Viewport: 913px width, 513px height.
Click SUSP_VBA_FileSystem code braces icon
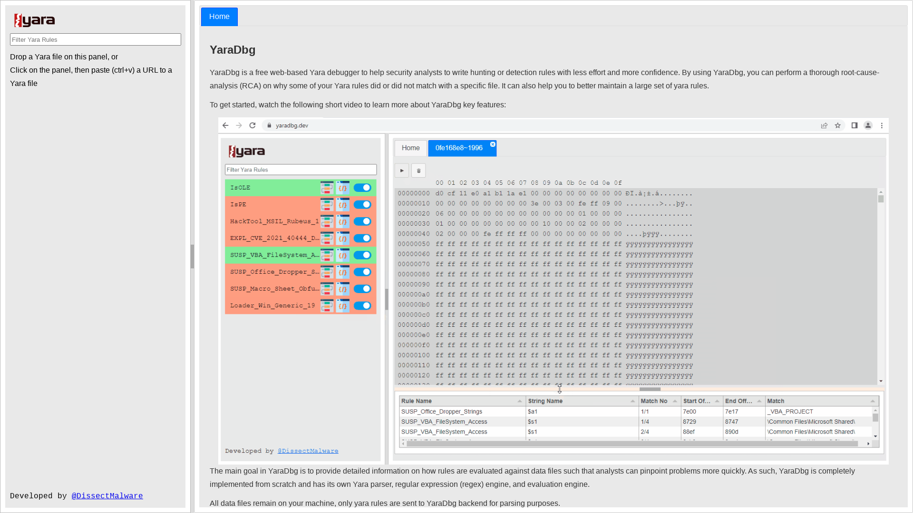[343, 256]
